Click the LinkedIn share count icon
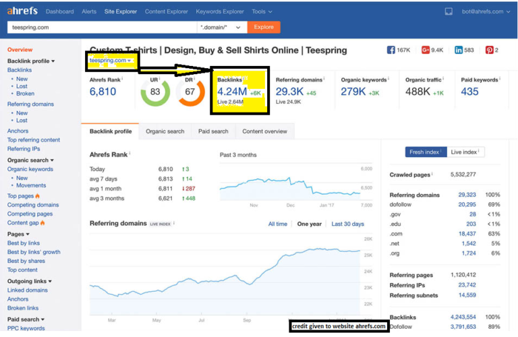Image resolution: width=518 pixels, height=337 pixels. 459,50
